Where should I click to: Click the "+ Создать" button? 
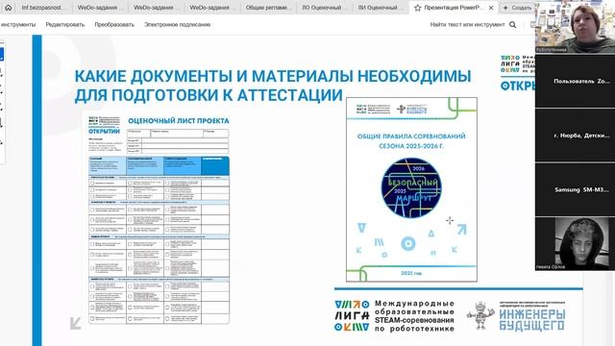click(517, 8)
